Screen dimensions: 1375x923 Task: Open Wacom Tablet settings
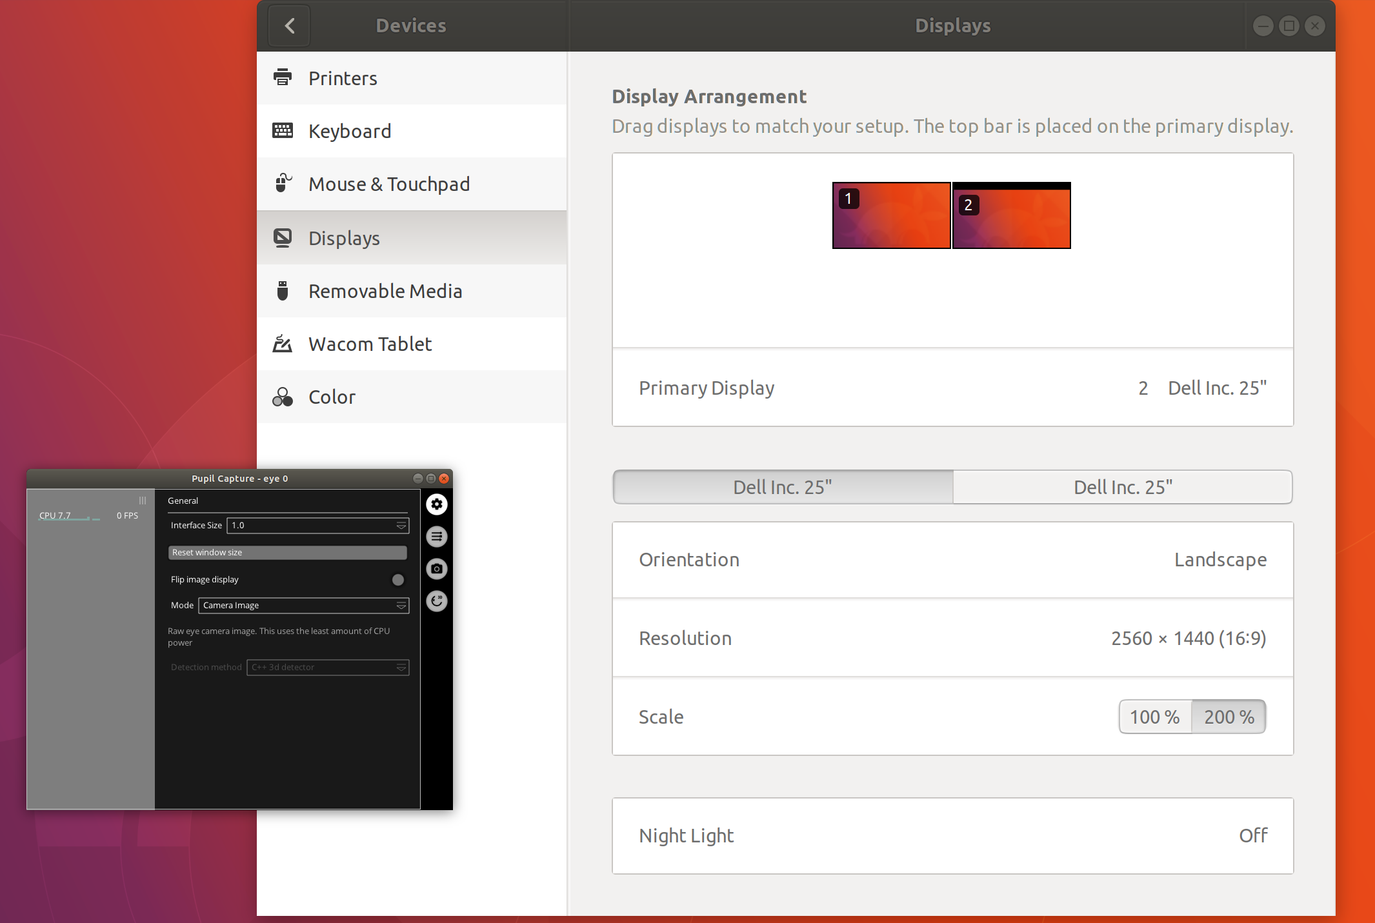[x=412, y=344]
